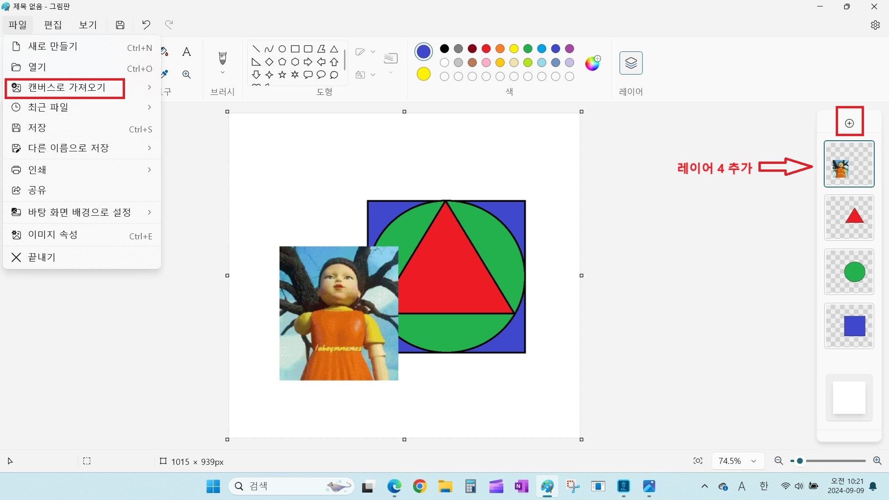Open the Edit colors wheel
889x500 pixels.
(593, 62)
